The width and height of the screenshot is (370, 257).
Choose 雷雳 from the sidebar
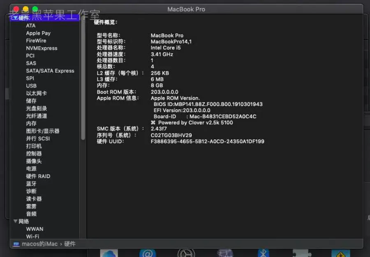[x=31, y=206]
